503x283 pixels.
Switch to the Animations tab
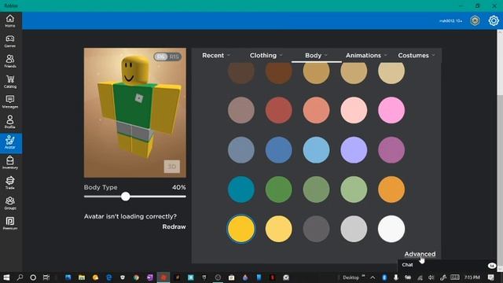click(x=363, y=56)
